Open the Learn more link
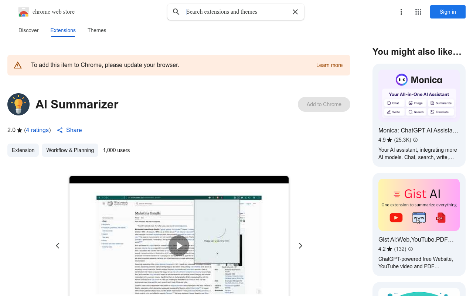 [329, 65]
